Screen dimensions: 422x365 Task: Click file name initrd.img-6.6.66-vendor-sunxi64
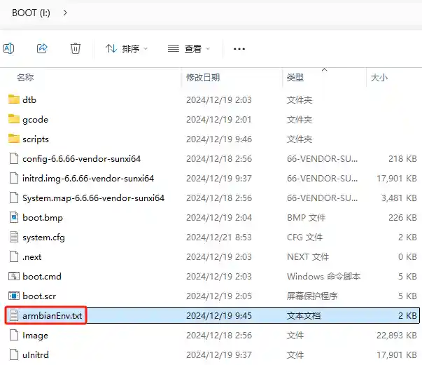pyautogui.click(x=88, y=179)
